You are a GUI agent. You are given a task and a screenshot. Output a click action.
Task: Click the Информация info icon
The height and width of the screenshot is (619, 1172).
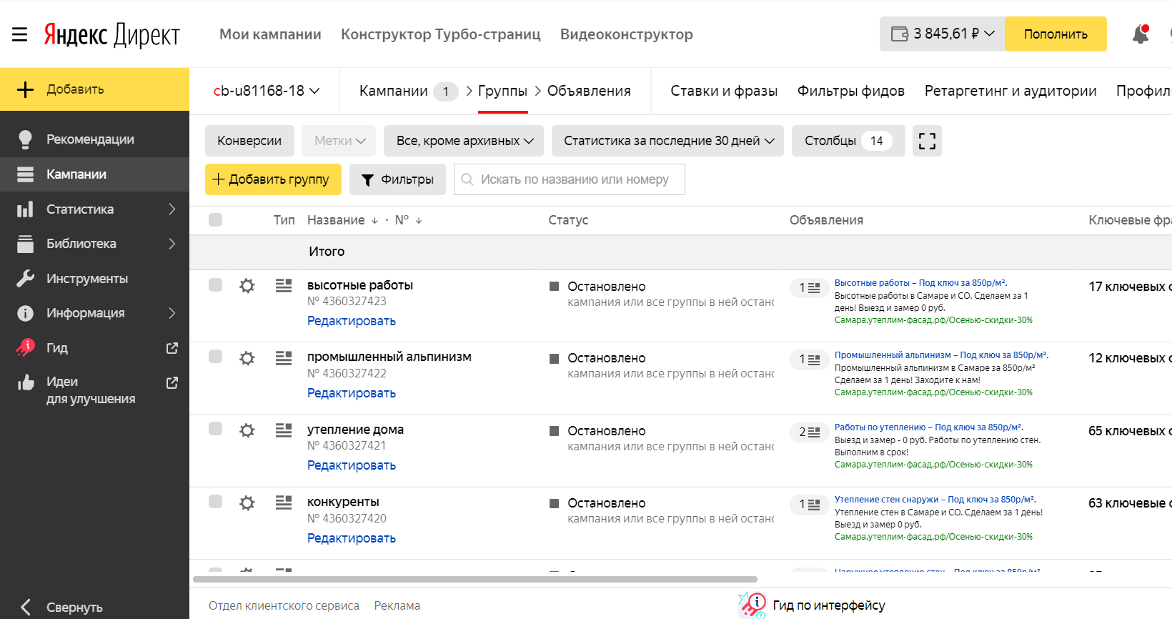[x=25, y=313]
